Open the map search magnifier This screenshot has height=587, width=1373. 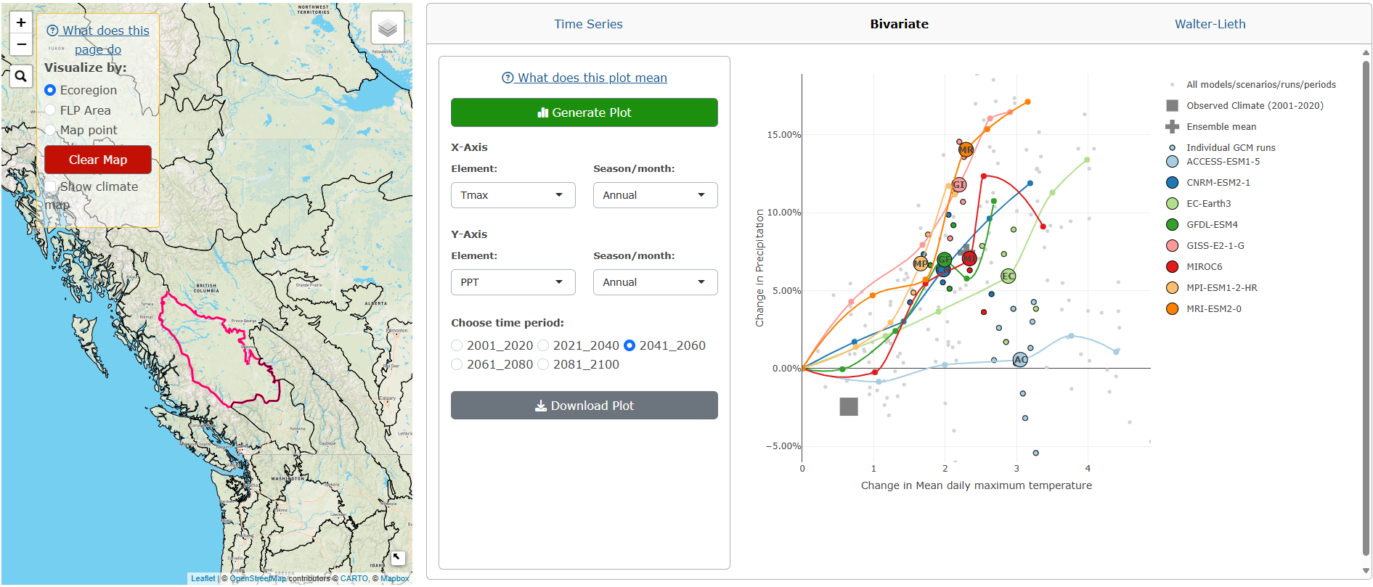[x=21, y=75]
